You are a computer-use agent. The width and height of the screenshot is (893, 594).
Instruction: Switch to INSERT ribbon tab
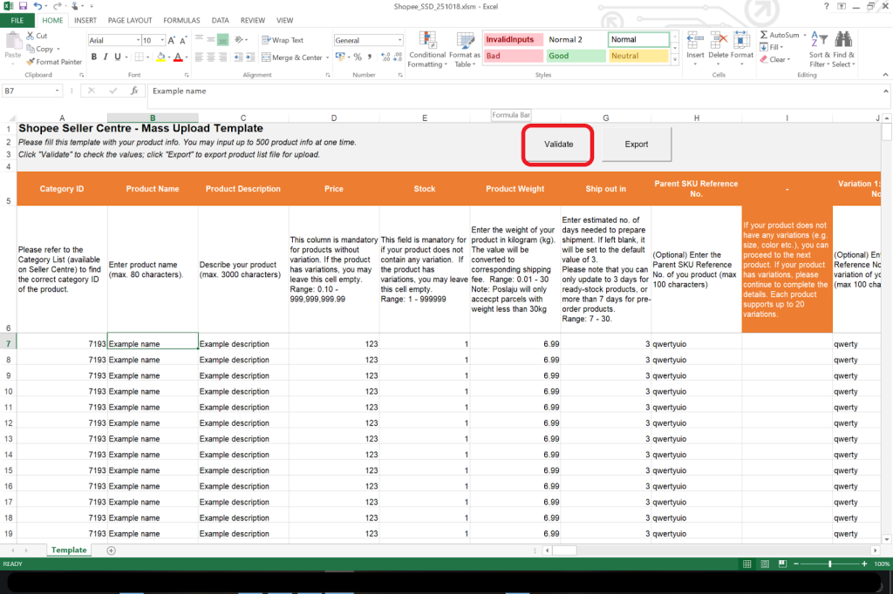coord(85,21)
